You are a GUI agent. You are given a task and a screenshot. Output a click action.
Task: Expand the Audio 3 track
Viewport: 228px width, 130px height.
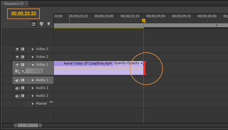pos(33,96)
